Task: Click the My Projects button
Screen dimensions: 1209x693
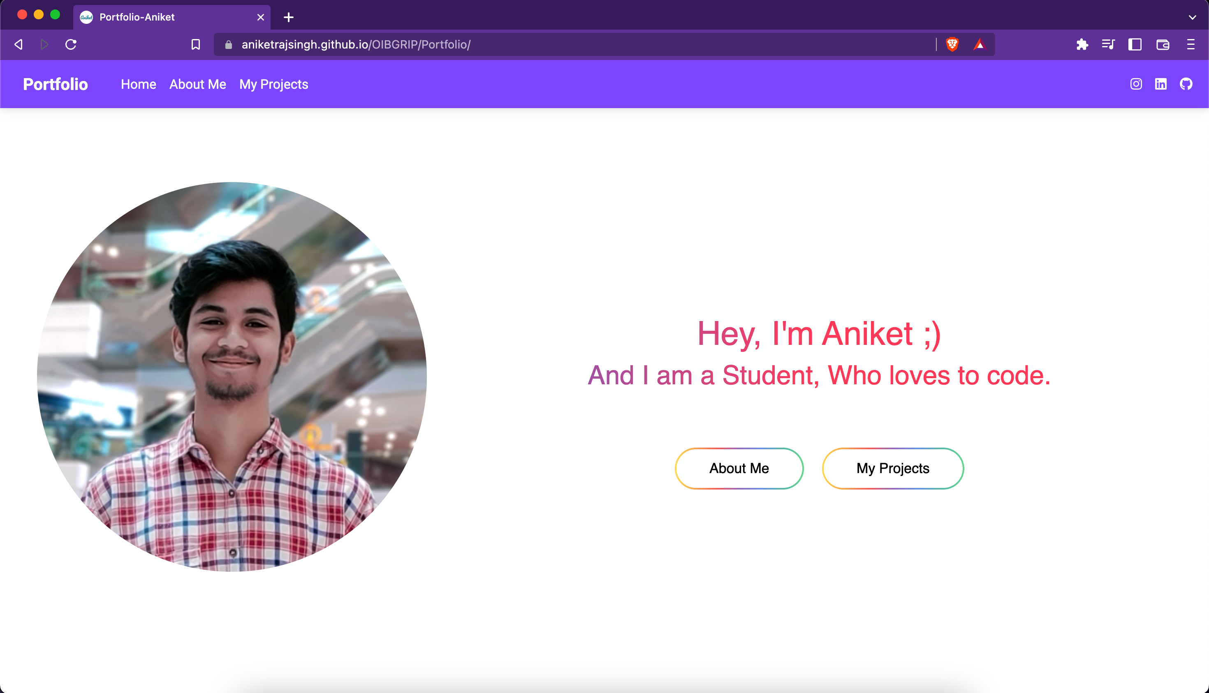Action: coord(892,468)
